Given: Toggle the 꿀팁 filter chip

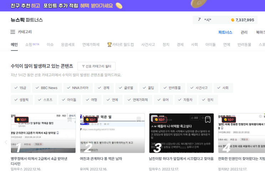Looking at the screenshot, I should (x=149, y=88).
